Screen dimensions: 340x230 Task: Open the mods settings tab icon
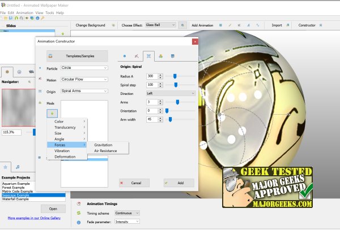coord(161,57)
